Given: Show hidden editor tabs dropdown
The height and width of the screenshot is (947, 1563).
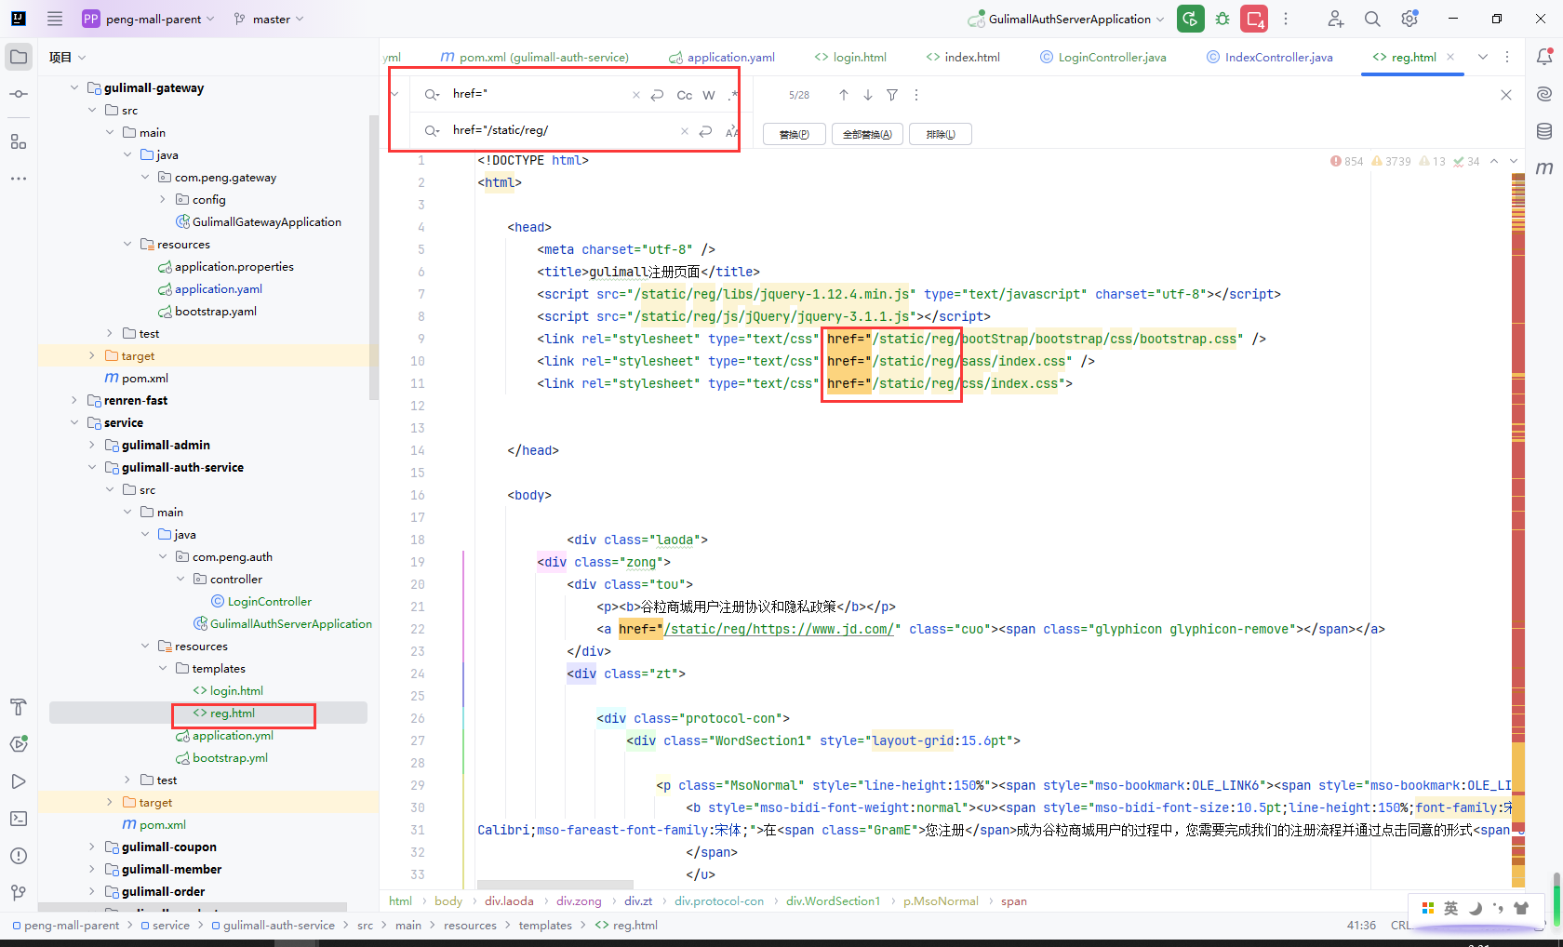Looking at the screenshot, I should click(1483, 57).
